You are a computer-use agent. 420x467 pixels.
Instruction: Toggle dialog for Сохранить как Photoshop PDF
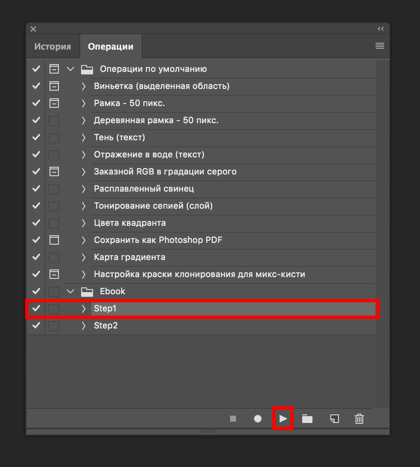(54, 240)
